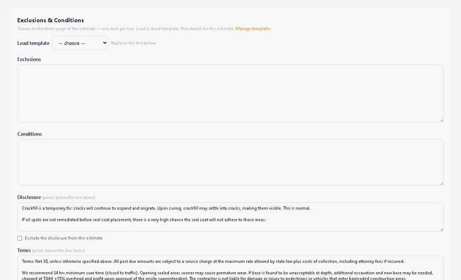Click the Exclusions field label
The image size is (461, 280).
click(x=29, y=59)
